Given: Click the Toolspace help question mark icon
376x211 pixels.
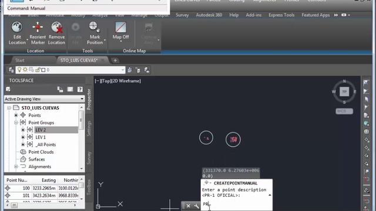Looking at the screenshot, I should pos(80,89).
